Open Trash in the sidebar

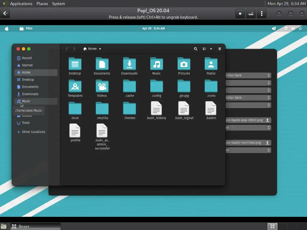tap(36, 123)
